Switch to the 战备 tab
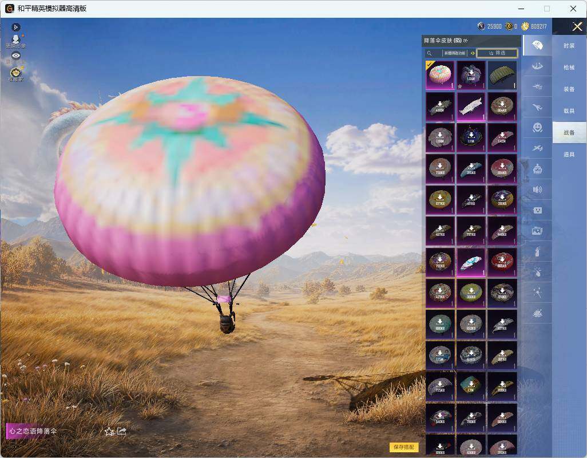The height and width of the screenshot is (458, 587). point(569,133)
